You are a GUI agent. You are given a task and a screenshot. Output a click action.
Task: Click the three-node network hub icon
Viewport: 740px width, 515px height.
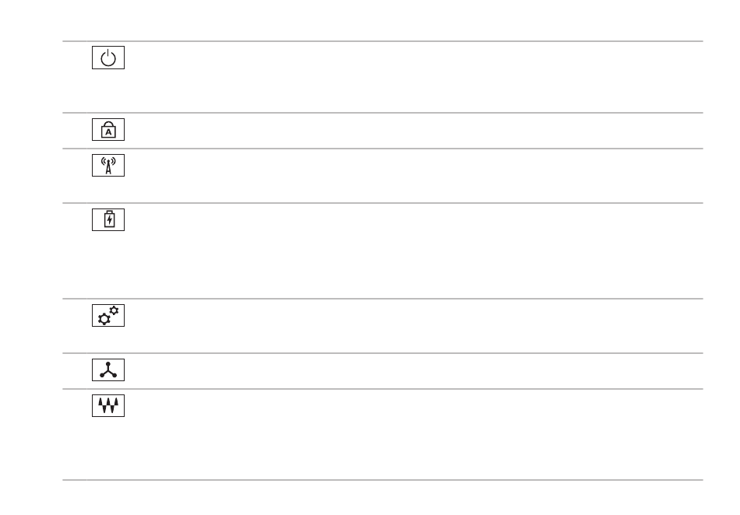pos(108,370)
